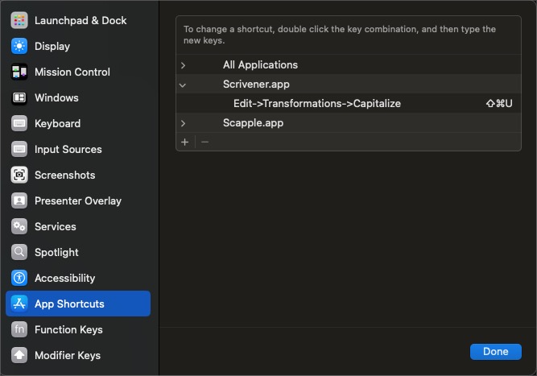Select Input Sources label

point(68,149)
